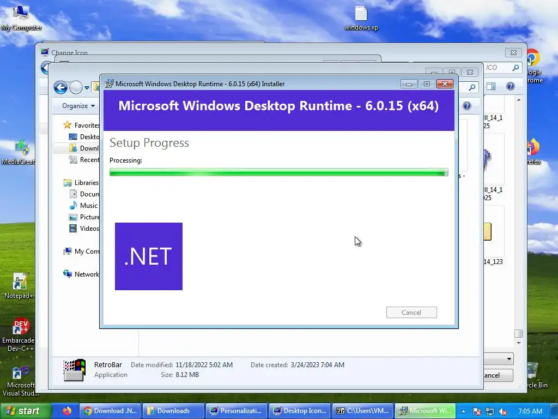This screenshot has height=419, width=558.
Task: Click the 7:05 AM clock
Action: coord(530,411)
